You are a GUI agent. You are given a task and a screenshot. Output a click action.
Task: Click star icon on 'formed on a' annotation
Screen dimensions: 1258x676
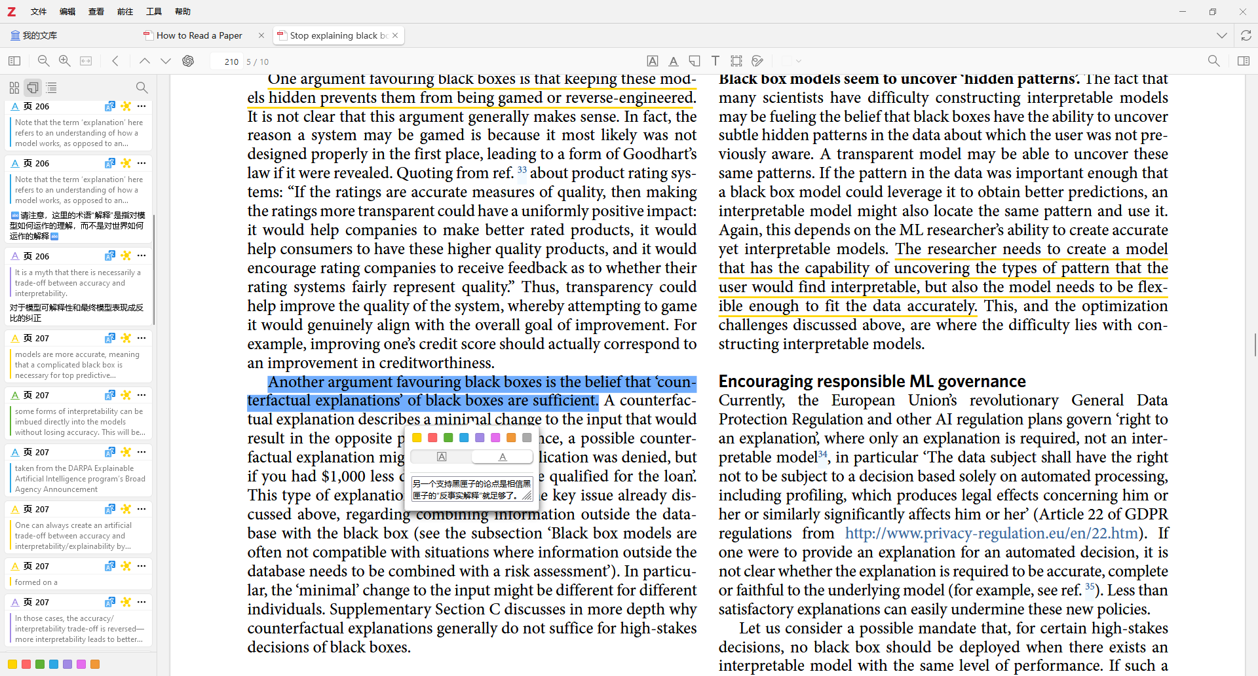(x=126, y=565)
